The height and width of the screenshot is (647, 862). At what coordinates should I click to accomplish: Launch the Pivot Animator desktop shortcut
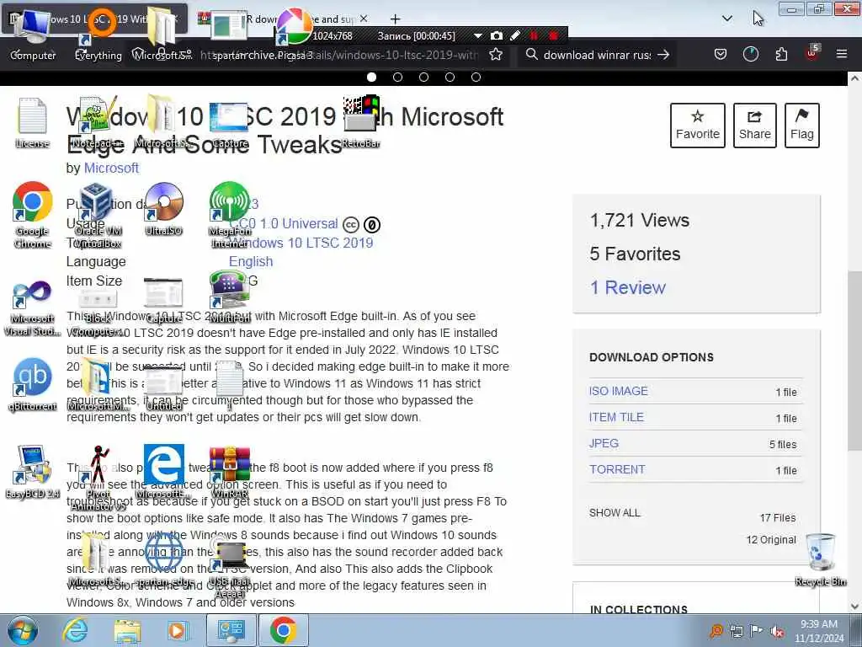pyautogui.click(x=98, y=478)
